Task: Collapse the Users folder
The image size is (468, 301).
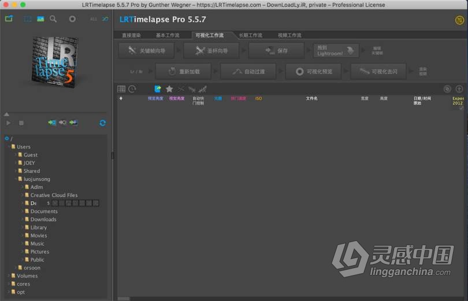Action: tap(9, 147)
